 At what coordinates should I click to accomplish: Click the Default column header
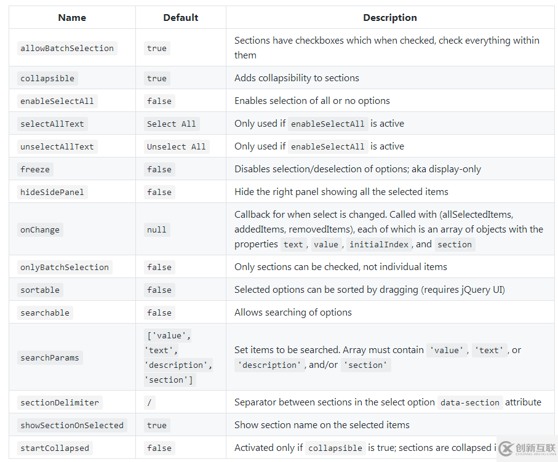click(x=180, y=18)
